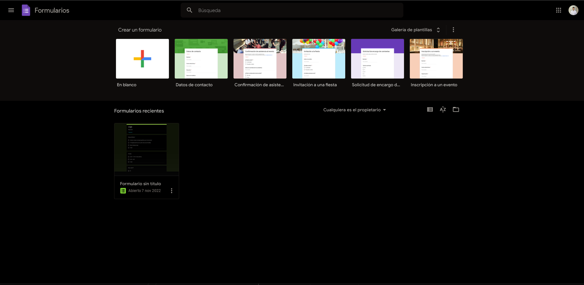Open the file picker folder icon
This screenshot has width=584, height=285.
pyautogui.click(x=456, y=109)
